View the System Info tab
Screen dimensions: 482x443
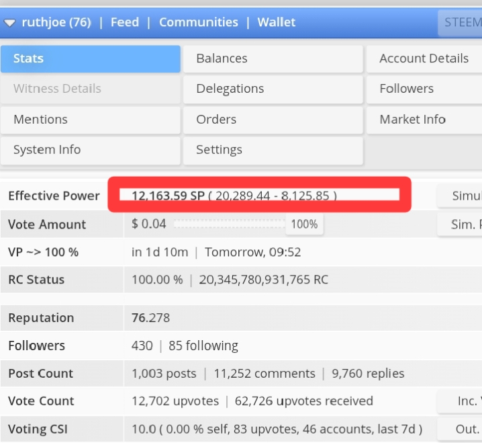coord(91,150)
